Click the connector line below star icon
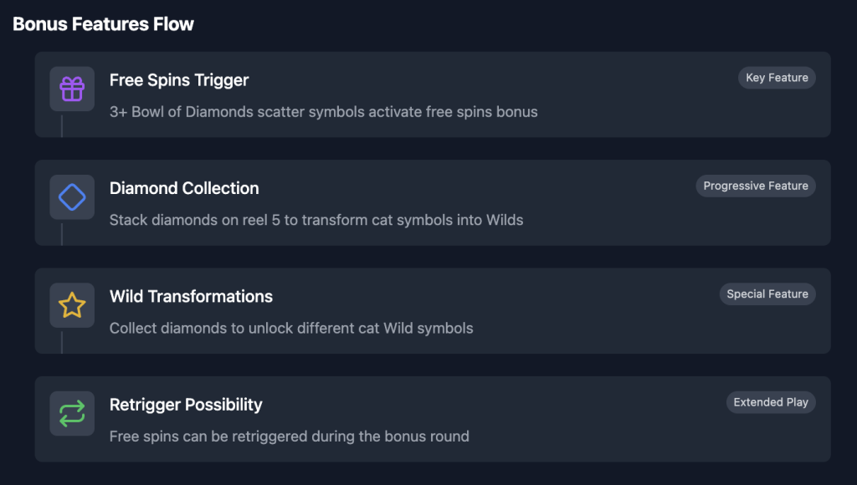Viewport: 857px width, 485px height. click(x=62, y=342)
